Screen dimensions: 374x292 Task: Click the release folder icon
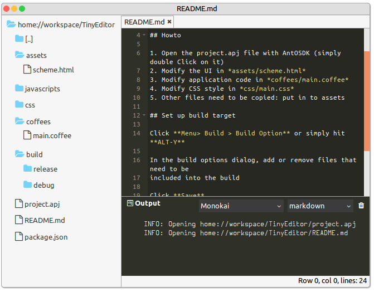coord(27,169)
